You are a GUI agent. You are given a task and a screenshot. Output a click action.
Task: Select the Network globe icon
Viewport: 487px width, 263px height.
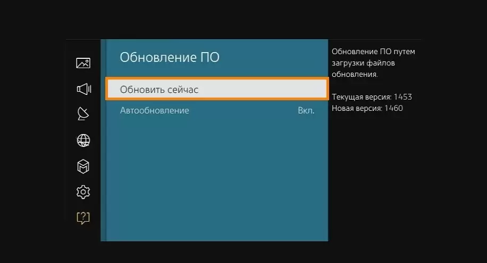point(83,141)
